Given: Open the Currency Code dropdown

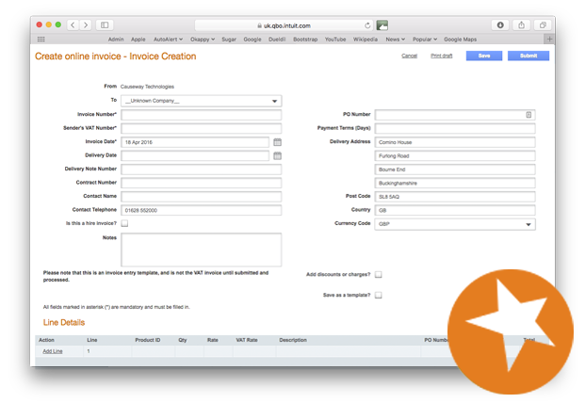Looking at the screenshot, I should point(455,224).
